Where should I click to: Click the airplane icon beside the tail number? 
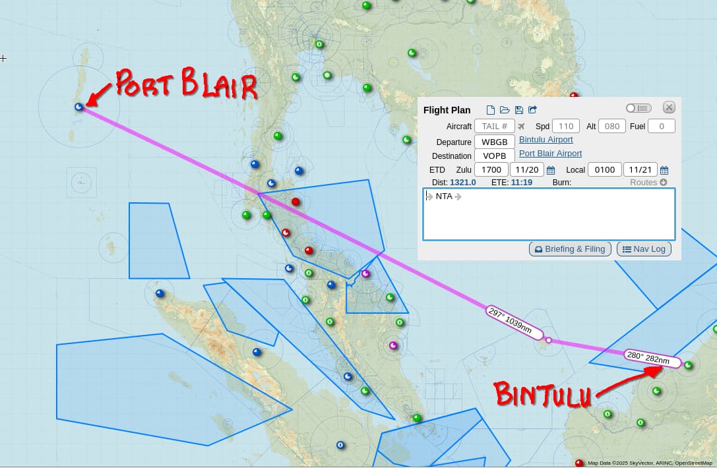(522, 127)
